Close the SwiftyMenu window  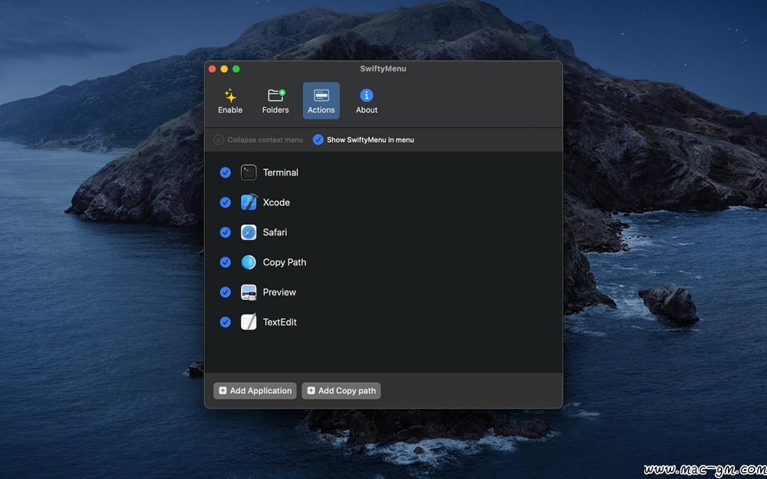tap(212, 69)
